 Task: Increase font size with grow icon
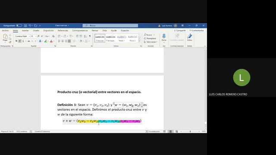[x=38, y=36]
